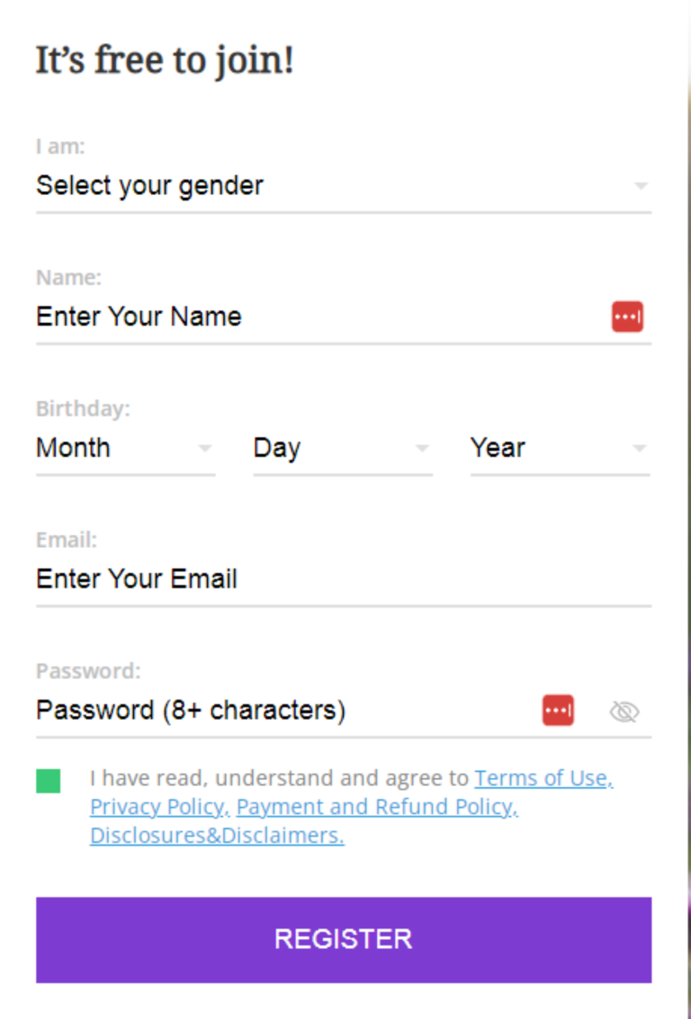Open the Year dropdown

560,447
